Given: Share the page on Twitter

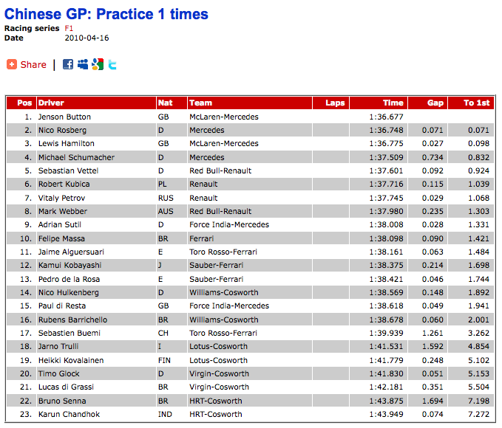Looking at the screenshot, I should tap(112, 65).
